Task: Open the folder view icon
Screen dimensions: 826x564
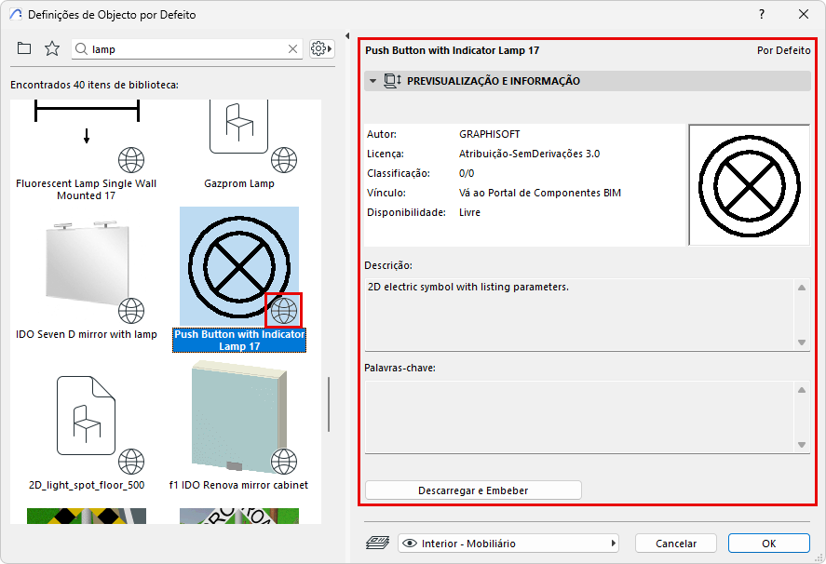Action: coord(24,49)
